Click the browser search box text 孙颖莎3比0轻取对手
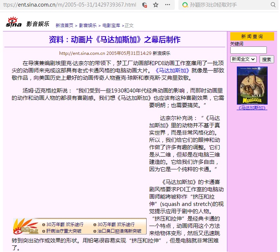 click(x=213, y=5)
